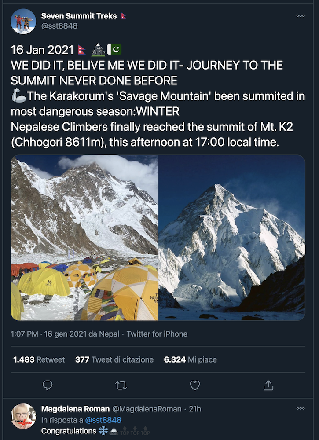Open the K2 base camp tents photo
319x440 pixels.
coord(84,238)
